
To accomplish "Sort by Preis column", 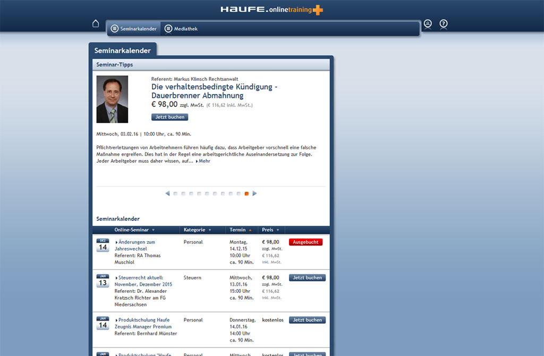I will point(270,230).
